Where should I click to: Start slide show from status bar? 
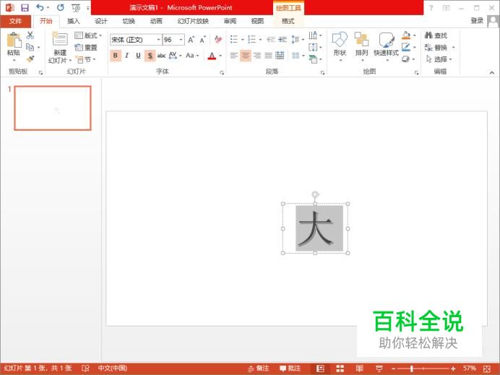379,368
